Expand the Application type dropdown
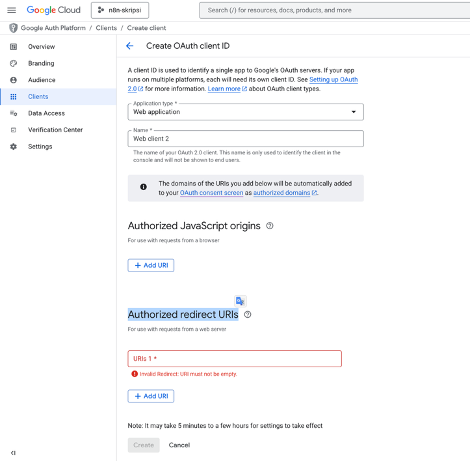Viewport: 470px width, 461px height. tap(246, 112)
